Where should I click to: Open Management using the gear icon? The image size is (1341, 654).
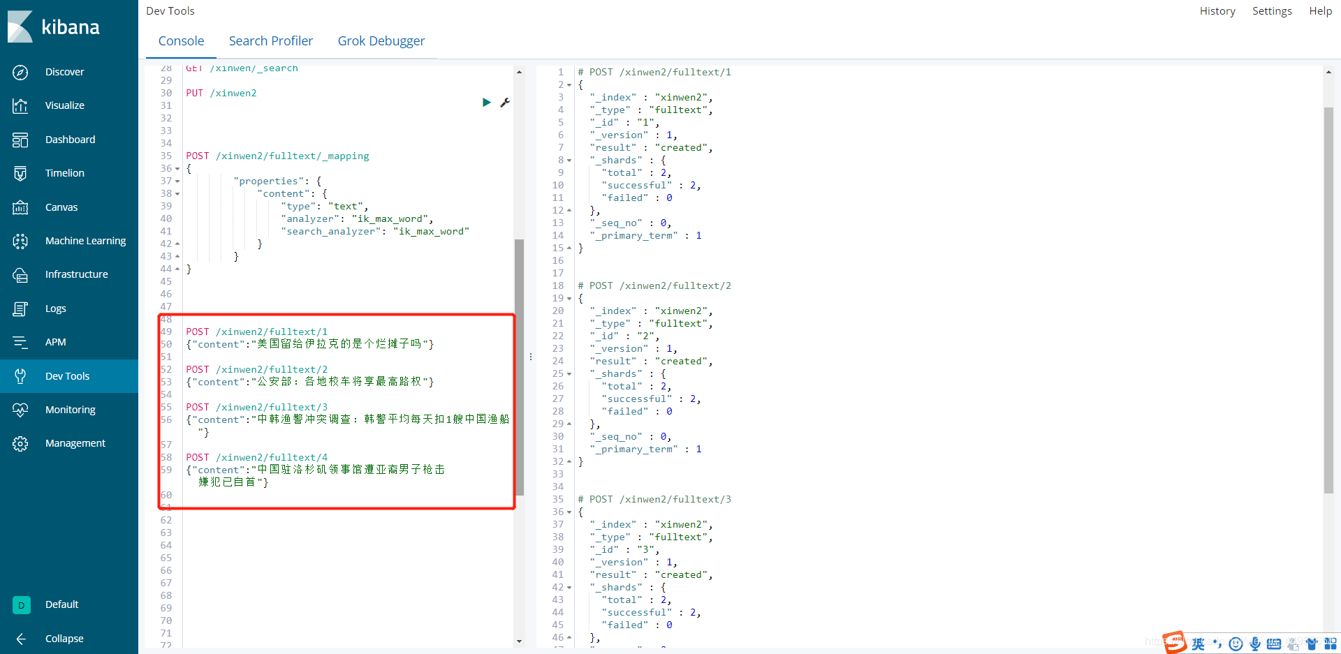(x=20, y=443)
